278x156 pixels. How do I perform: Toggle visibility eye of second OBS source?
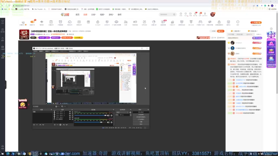click(70, 114)
